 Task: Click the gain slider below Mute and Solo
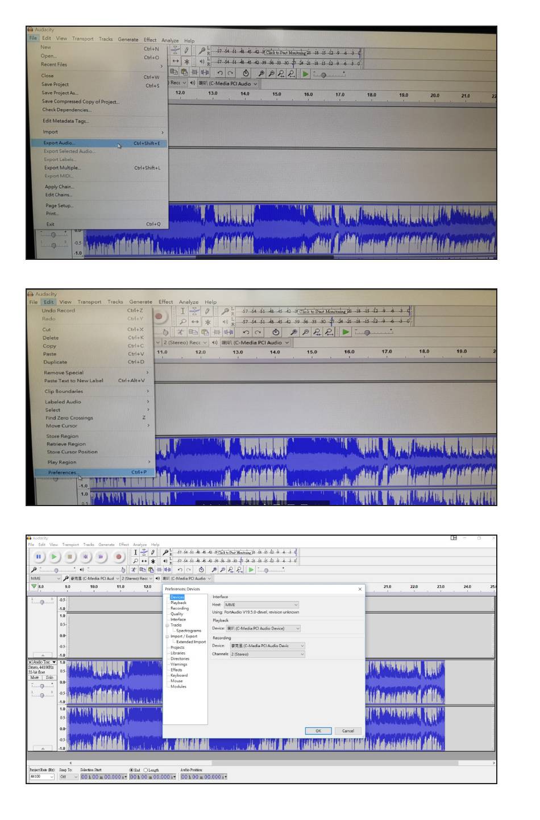(42, 686)
